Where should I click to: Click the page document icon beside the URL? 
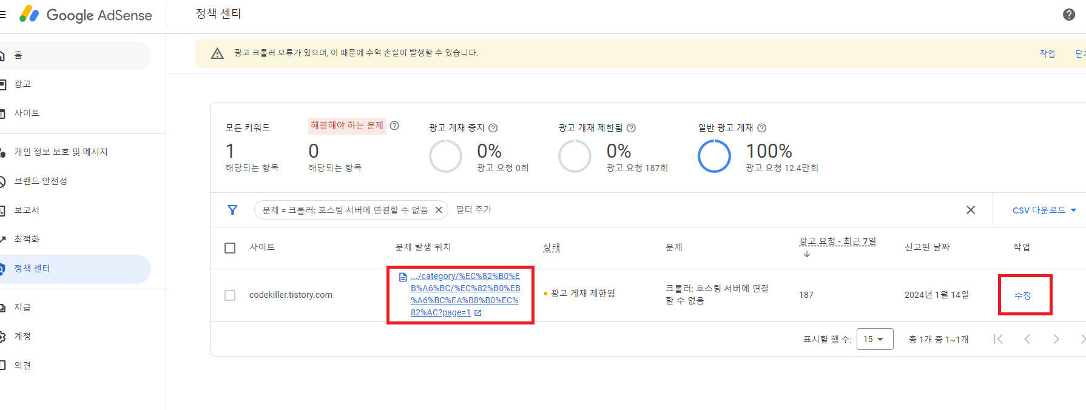click(x=402, y=276)
